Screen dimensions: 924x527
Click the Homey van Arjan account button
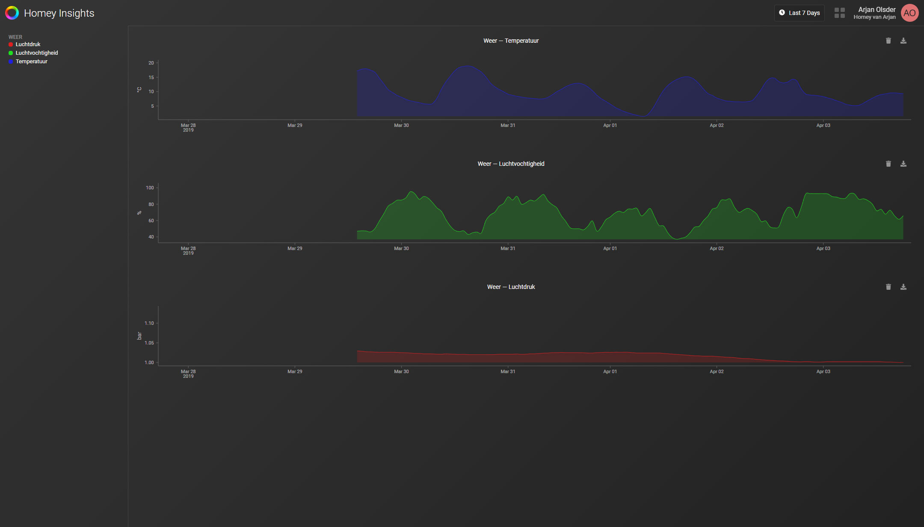[882, 12]
